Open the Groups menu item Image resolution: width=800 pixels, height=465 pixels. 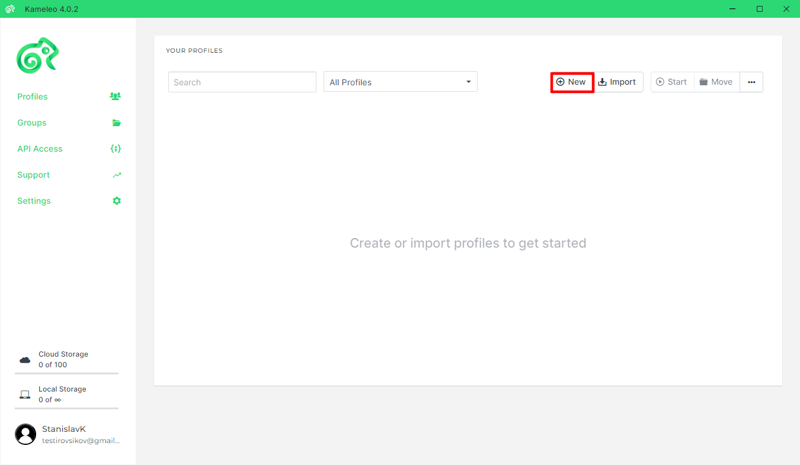(x=32, y=123)
